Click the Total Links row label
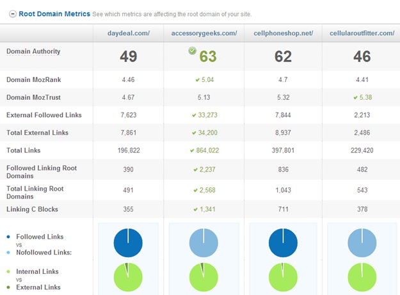 tap(23, 150)
